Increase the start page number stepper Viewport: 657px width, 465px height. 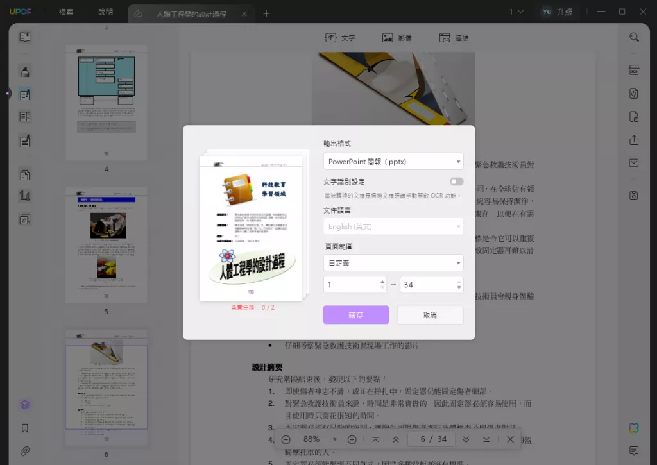click(x=382, y=282)
